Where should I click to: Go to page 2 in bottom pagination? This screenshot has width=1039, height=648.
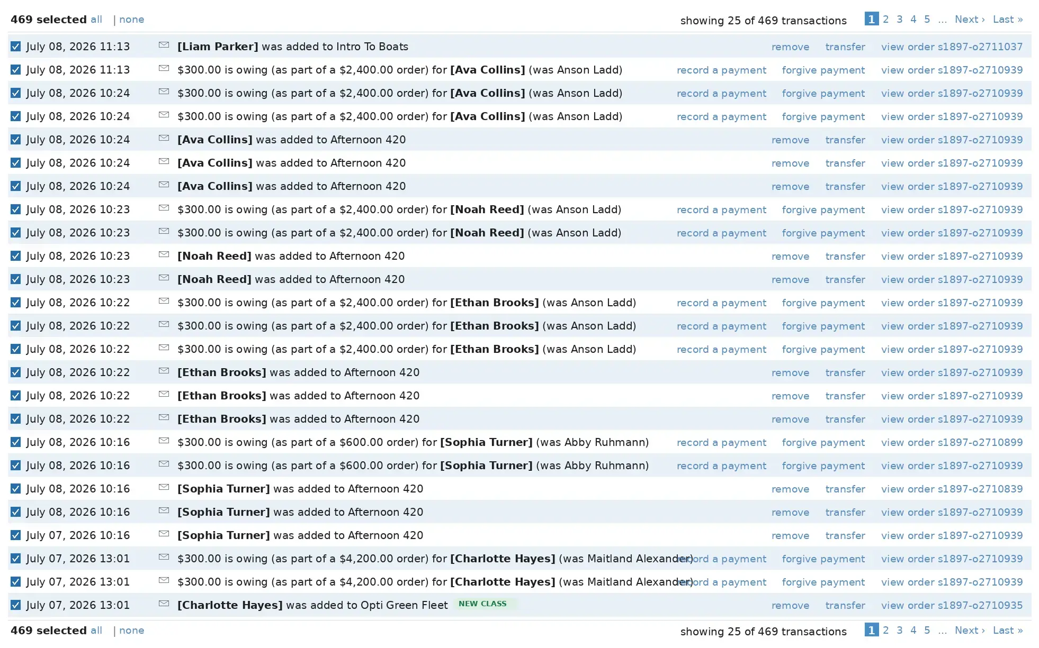tap(885, 631)
